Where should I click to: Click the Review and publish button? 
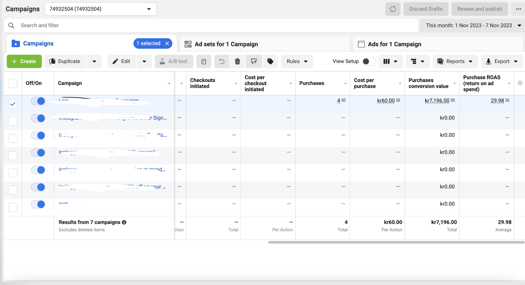point(480,9)
